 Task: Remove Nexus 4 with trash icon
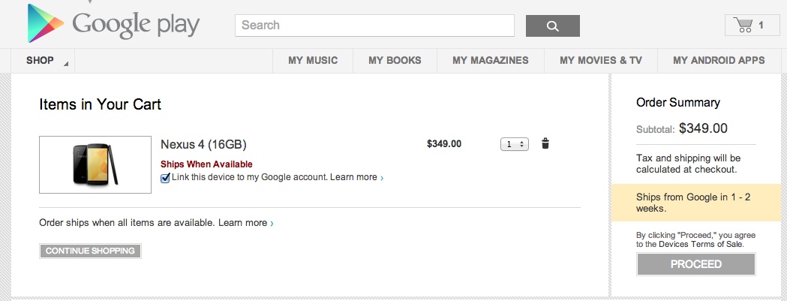coord(545,143)
